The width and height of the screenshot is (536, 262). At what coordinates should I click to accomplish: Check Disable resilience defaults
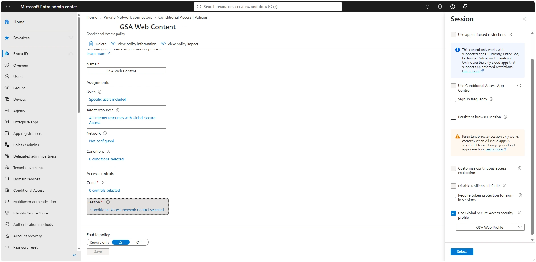[453, 186]
